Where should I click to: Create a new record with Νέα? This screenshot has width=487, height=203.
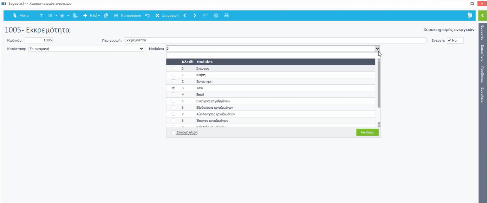[x=90, y=15]
